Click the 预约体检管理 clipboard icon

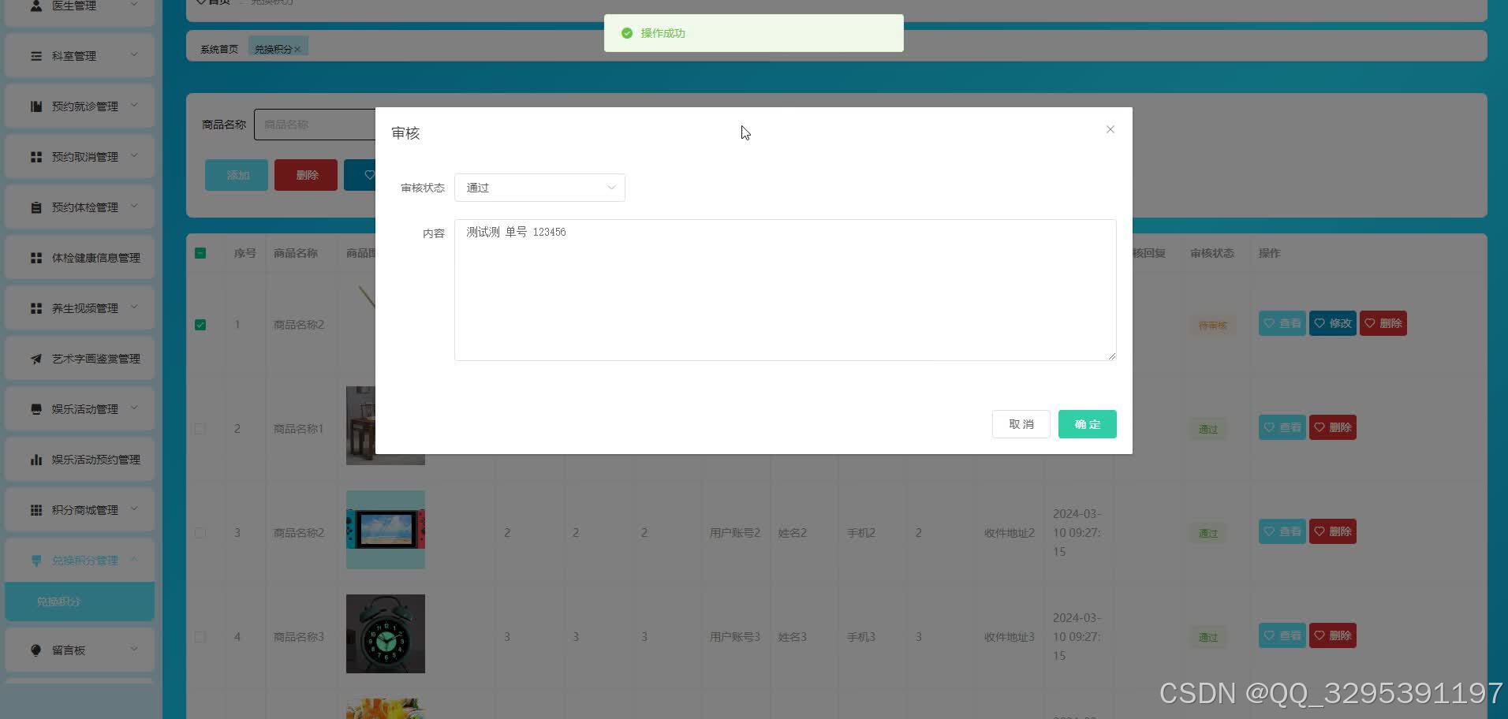point(36,207)
